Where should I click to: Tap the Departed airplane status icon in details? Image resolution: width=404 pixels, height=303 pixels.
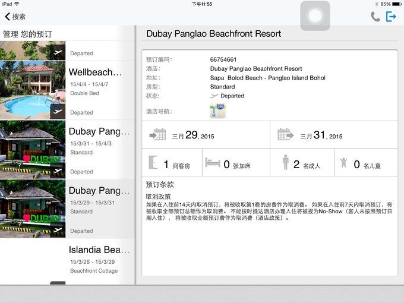click(x=214, y=96)
